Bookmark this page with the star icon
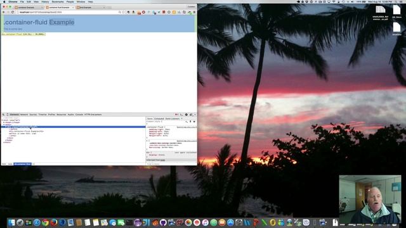406x228 pixels. [x=123, y=12]
